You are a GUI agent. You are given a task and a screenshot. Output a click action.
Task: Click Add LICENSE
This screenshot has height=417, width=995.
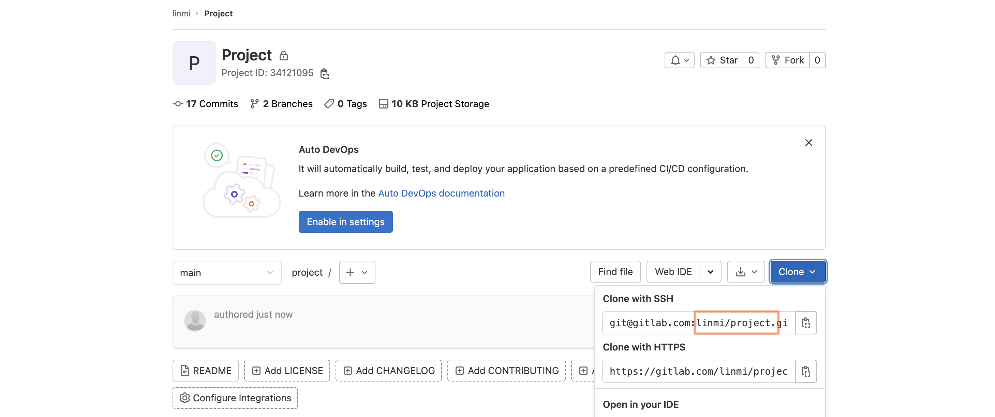[287, 371]
